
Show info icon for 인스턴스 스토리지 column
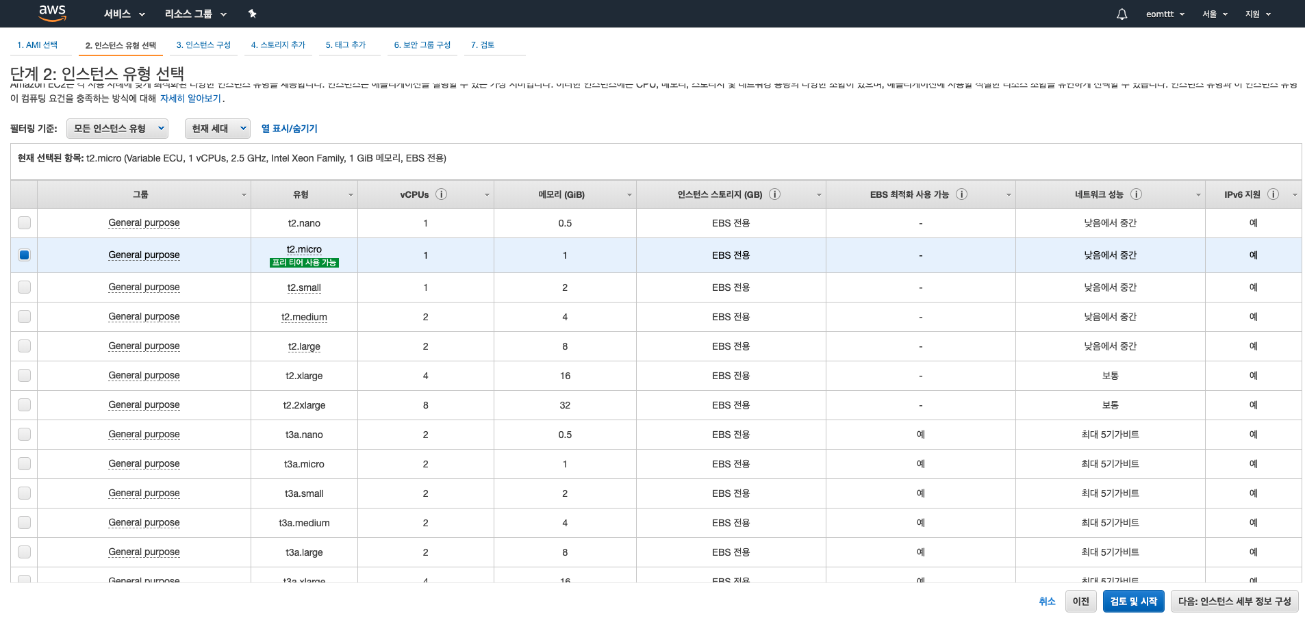[x=775, y=194]
